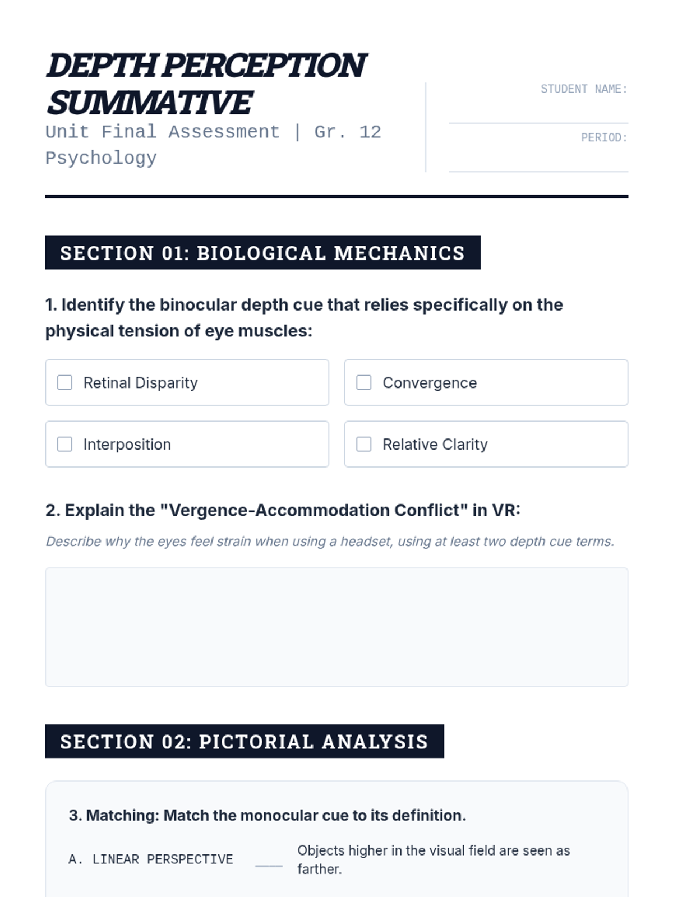Click the 'A. LINEAR PERSPECTIVE' matching term

(x=150, y=859)
